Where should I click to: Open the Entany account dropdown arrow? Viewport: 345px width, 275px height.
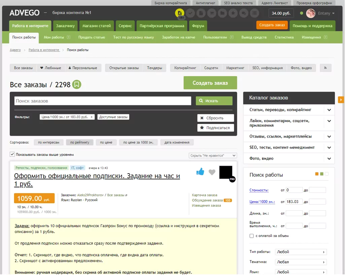(x=333, y=13)
